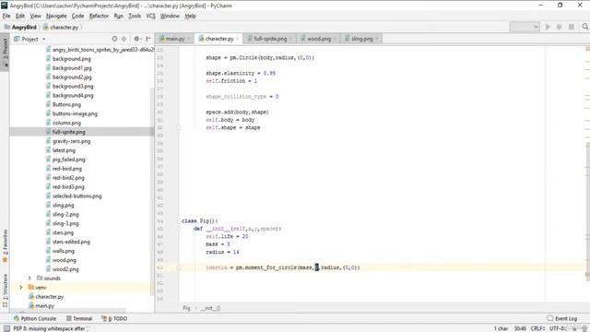The height and width of the screenshot is (332, 590).
Task: Select the character.py editor tab
Action: pyautogui.click(x=219, y=39)
